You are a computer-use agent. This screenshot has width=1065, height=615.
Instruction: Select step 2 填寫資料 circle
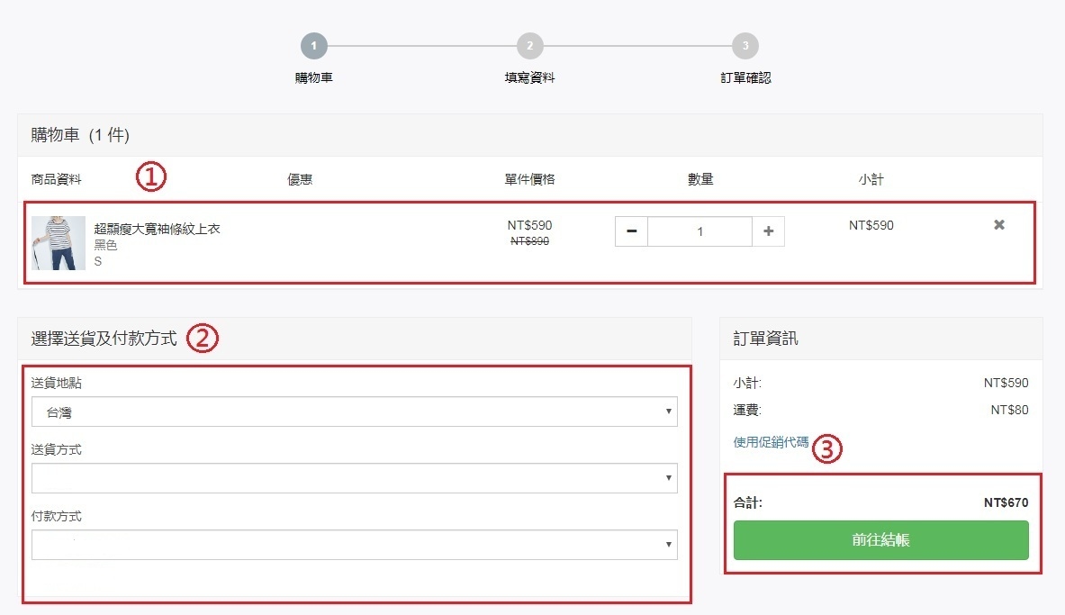point(529,45)
